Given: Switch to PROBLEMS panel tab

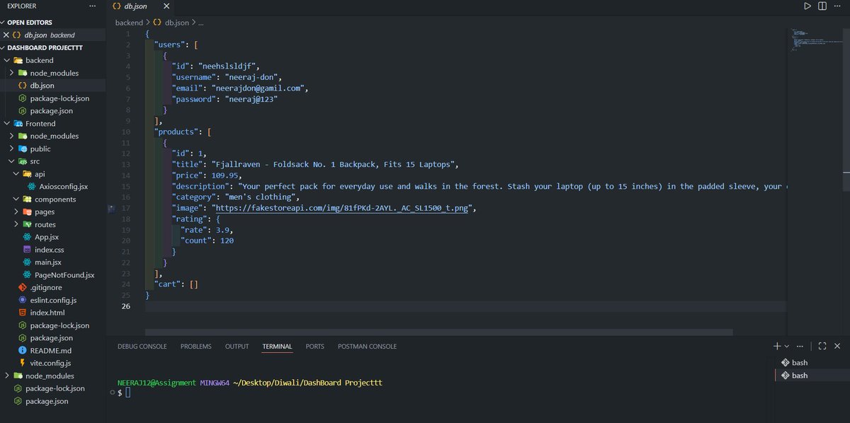Looking at the screenshot, I should point(196,347).
